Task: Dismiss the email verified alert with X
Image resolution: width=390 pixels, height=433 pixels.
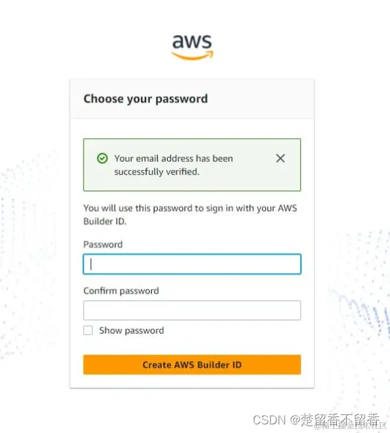Action: tap(281, 158)
